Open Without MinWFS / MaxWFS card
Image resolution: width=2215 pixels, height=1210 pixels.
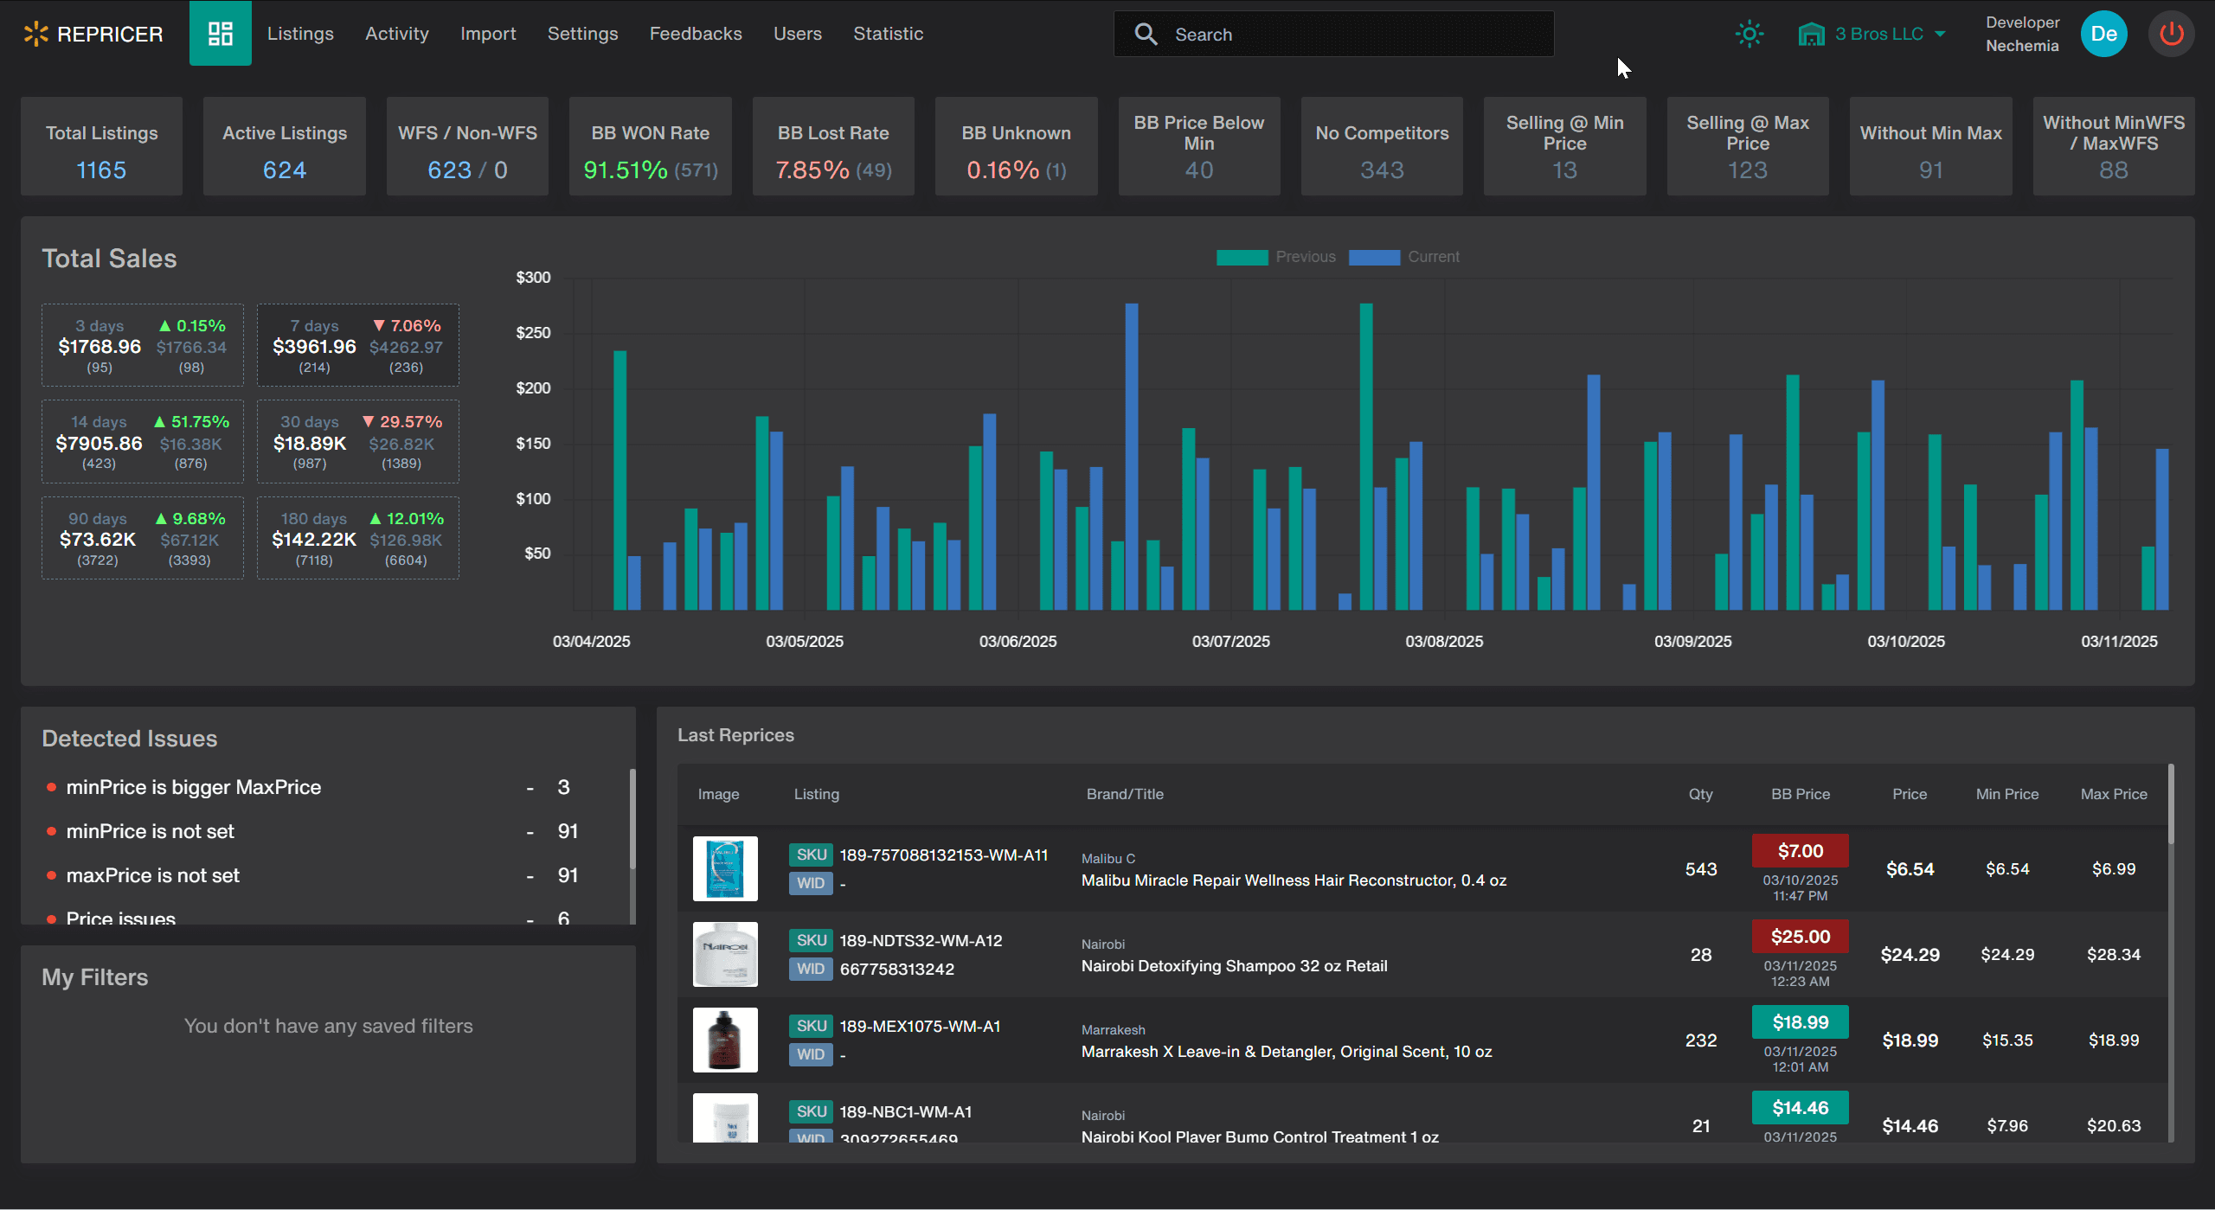pos(2114,146)
